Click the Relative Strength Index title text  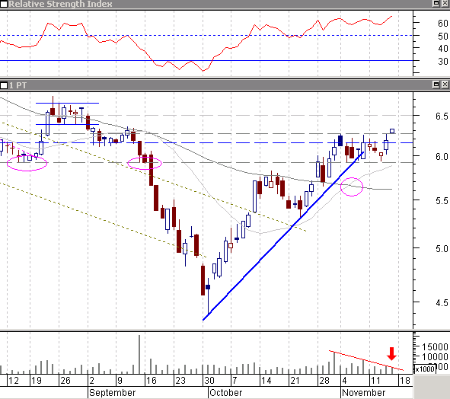pyautogui.click(x=60, y=4)
